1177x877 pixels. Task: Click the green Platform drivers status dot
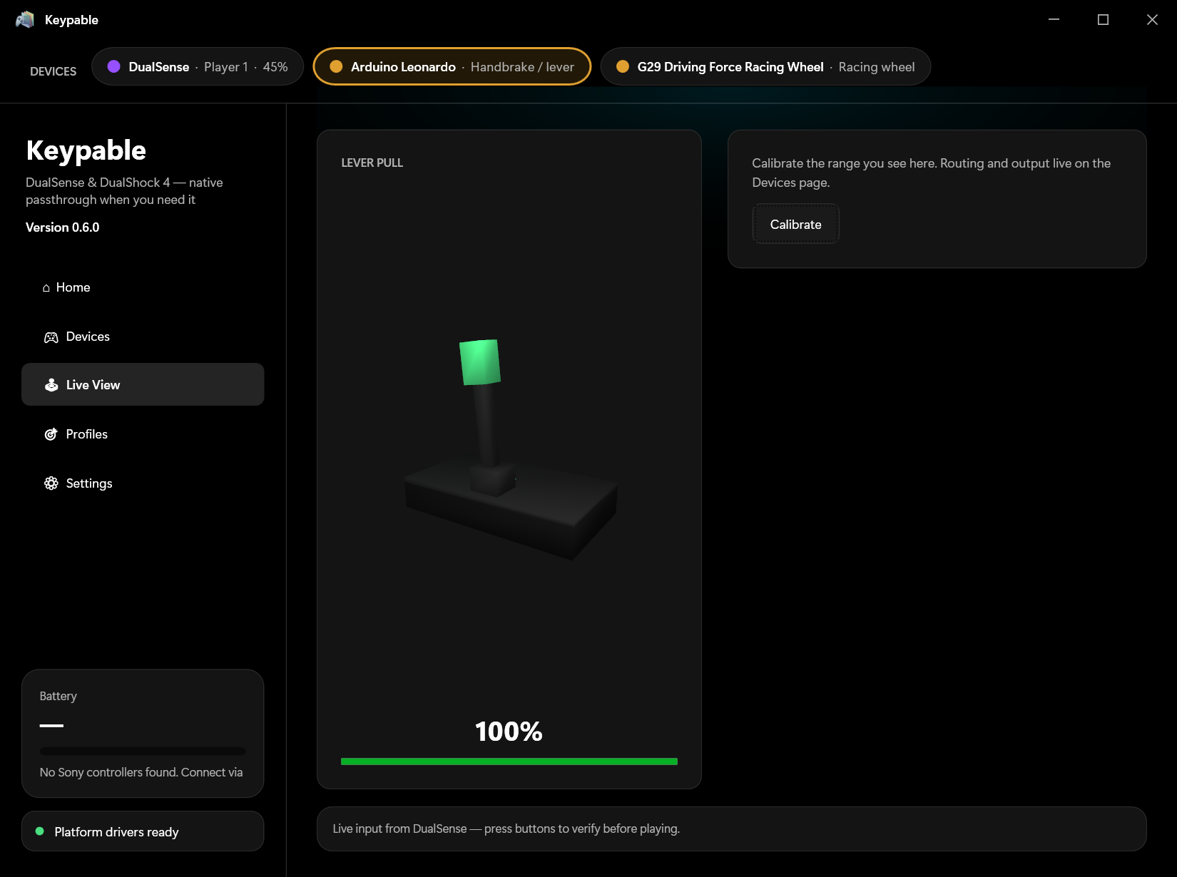(40, 831)
